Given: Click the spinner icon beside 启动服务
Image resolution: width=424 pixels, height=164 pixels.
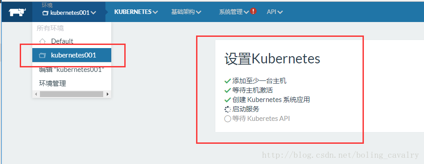Looking at the screenshot, I should [227, 109].
